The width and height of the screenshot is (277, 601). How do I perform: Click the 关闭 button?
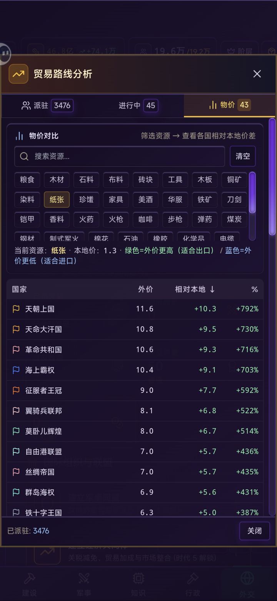254,531
